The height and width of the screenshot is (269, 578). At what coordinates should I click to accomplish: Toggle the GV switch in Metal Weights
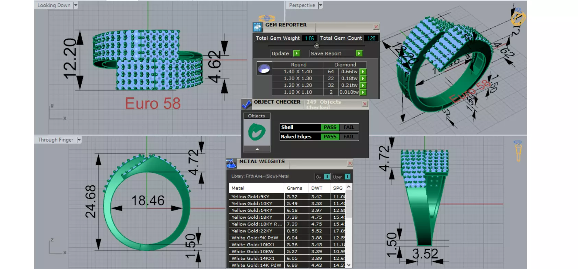click(x=323, y=177)
